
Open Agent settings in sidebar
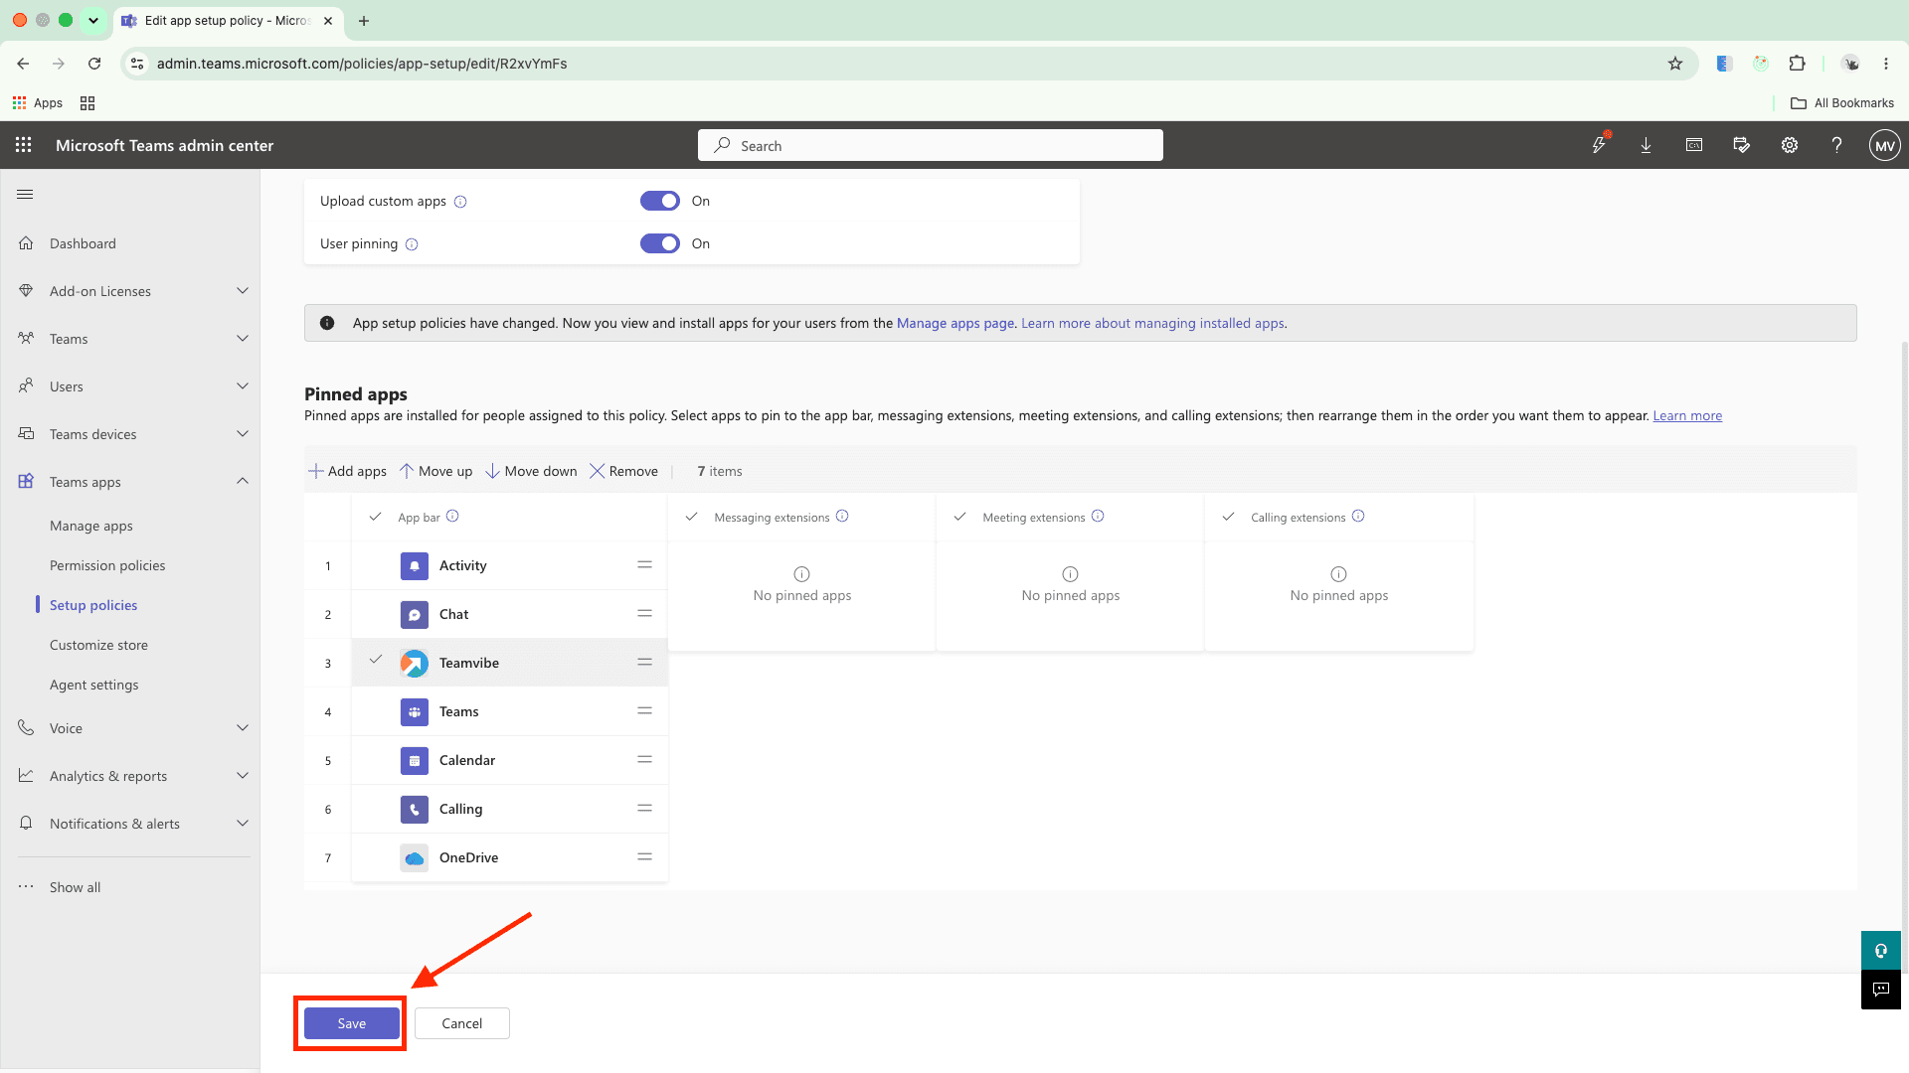[x=94, y=686]
